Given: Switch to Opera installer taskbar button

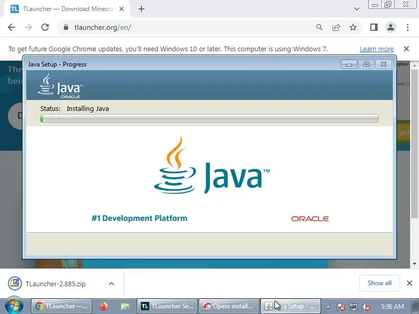Looking at the screenshot, I should click(x=229, y=306).
